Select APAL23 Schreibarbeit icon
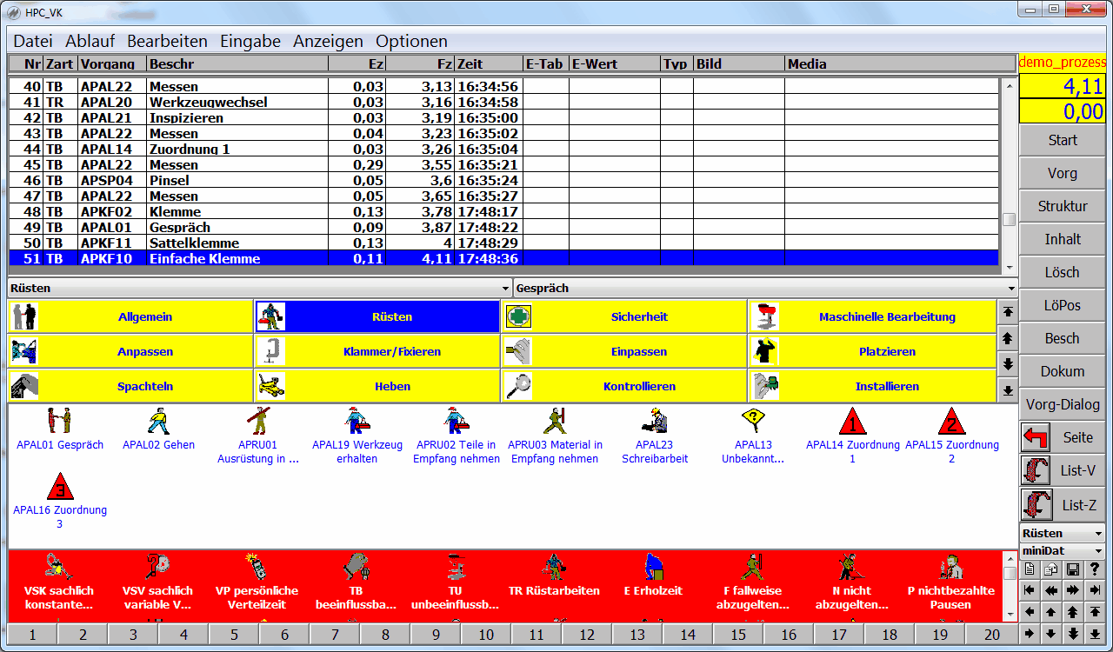 [x=654, y=422]
